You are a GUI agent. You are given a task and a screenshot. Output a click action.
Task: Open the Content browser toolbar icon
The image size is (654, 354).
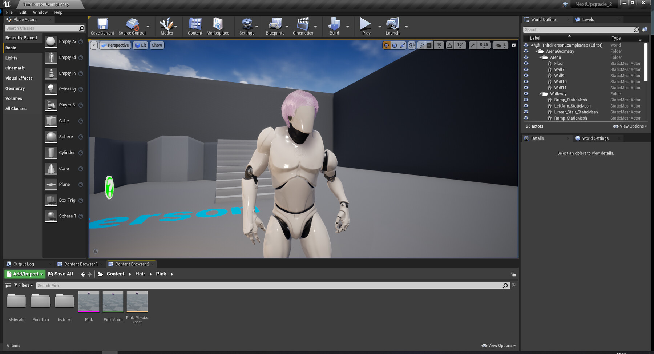pos(195,26)
